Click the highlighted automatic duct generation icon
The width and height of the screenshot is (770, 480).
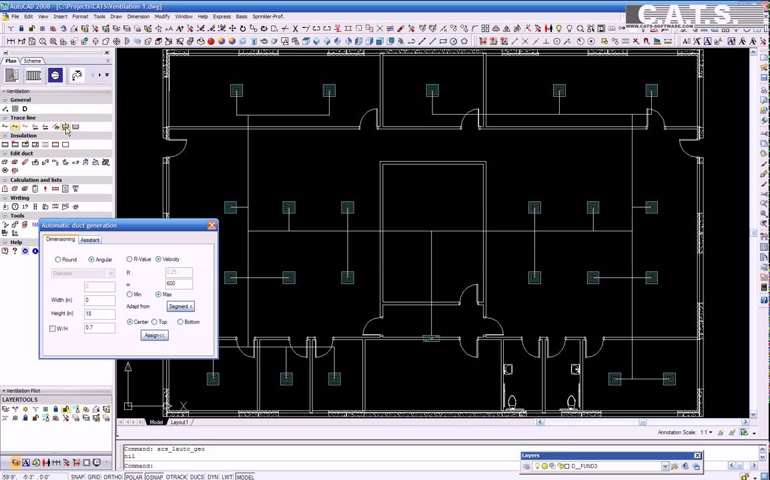tap(65, 127)
